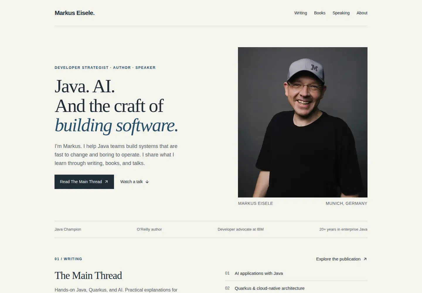Open the About nav item

tap(362, 13)
